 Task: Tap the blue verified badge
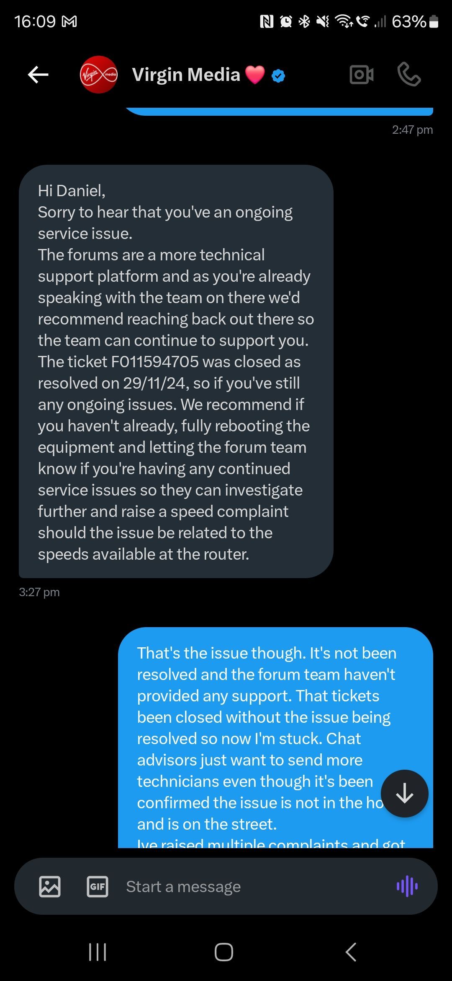pos(278,75)
